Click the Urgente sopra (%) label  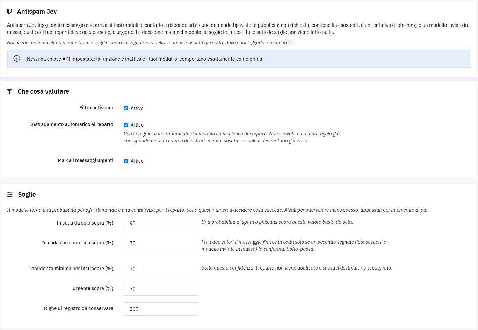(93, 288)
